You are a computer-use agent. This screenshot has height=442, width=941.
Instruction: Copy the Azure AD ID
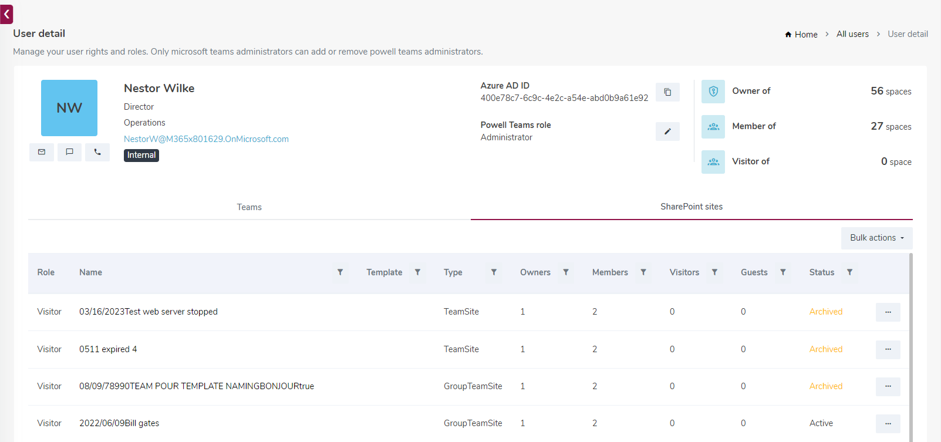(667, 92)
